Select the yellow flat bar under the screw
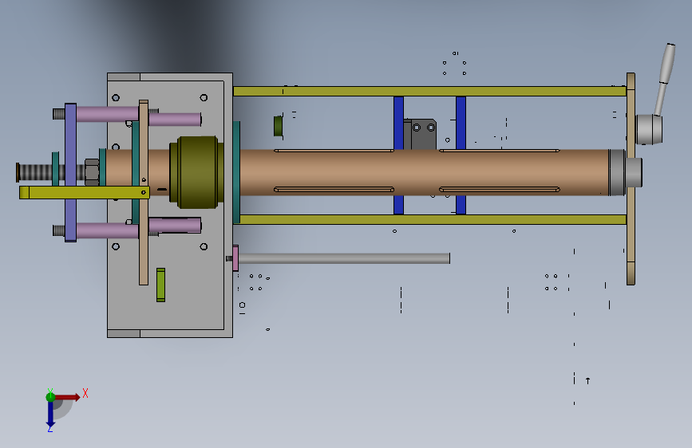The image size is (692, 448). point(85,192)
